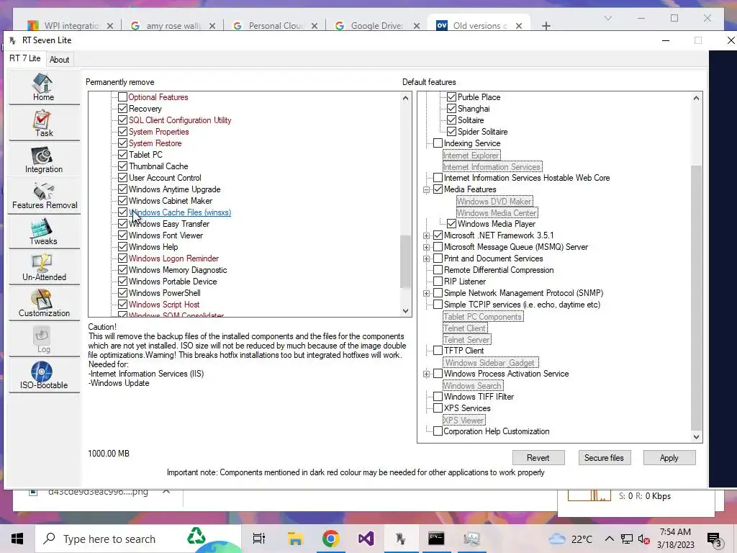Open the Customization section icon

(x=43, y=304)
